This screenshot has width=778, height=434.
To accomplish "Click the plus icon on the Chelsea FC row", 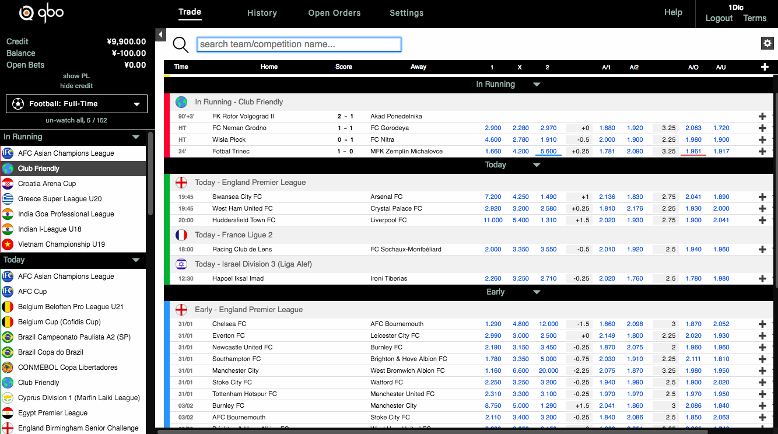I will tap(762, 324).
